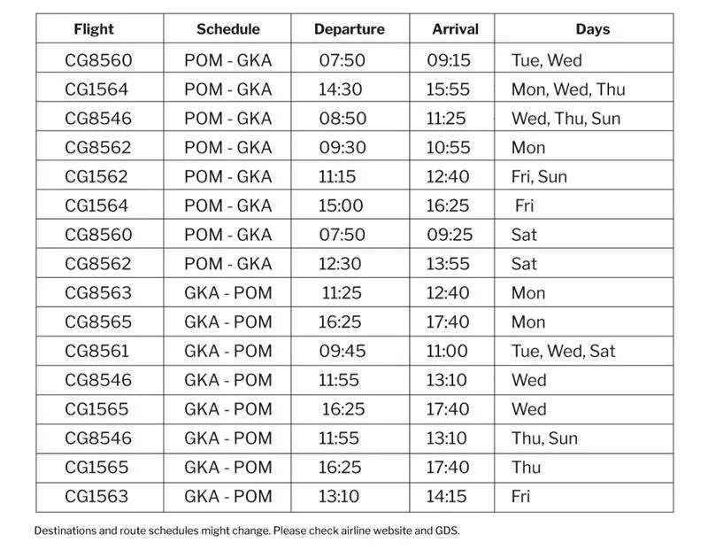Click the 10:55 arrival time cell

pos(449,148)
